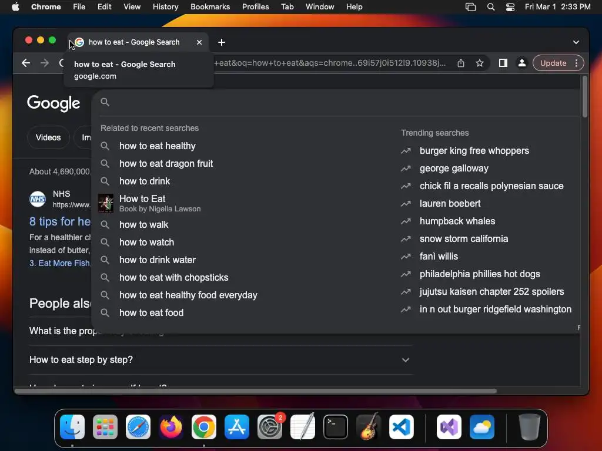This screenshot has width=602, height=451.
Task: Open the Edit menu
Action: click(x=104, y=7)
